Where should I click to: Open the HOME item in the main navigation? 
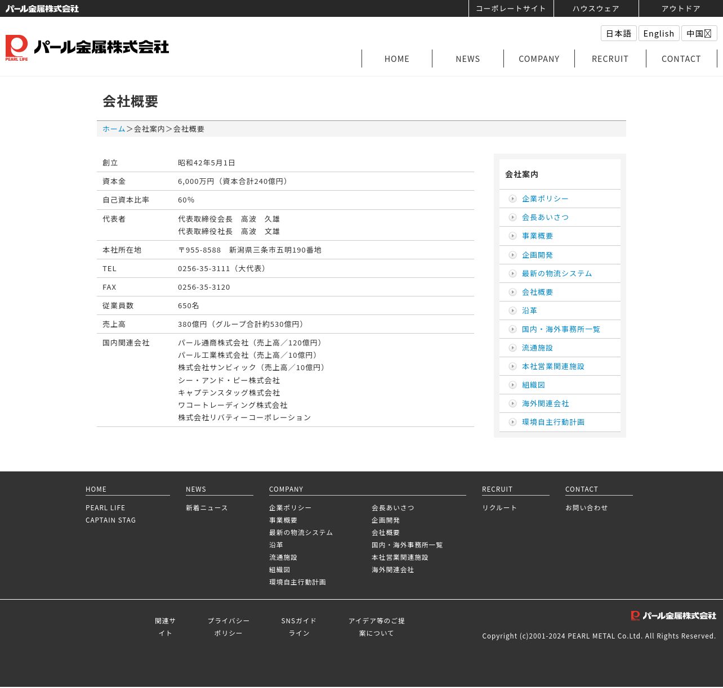[397, 59]
